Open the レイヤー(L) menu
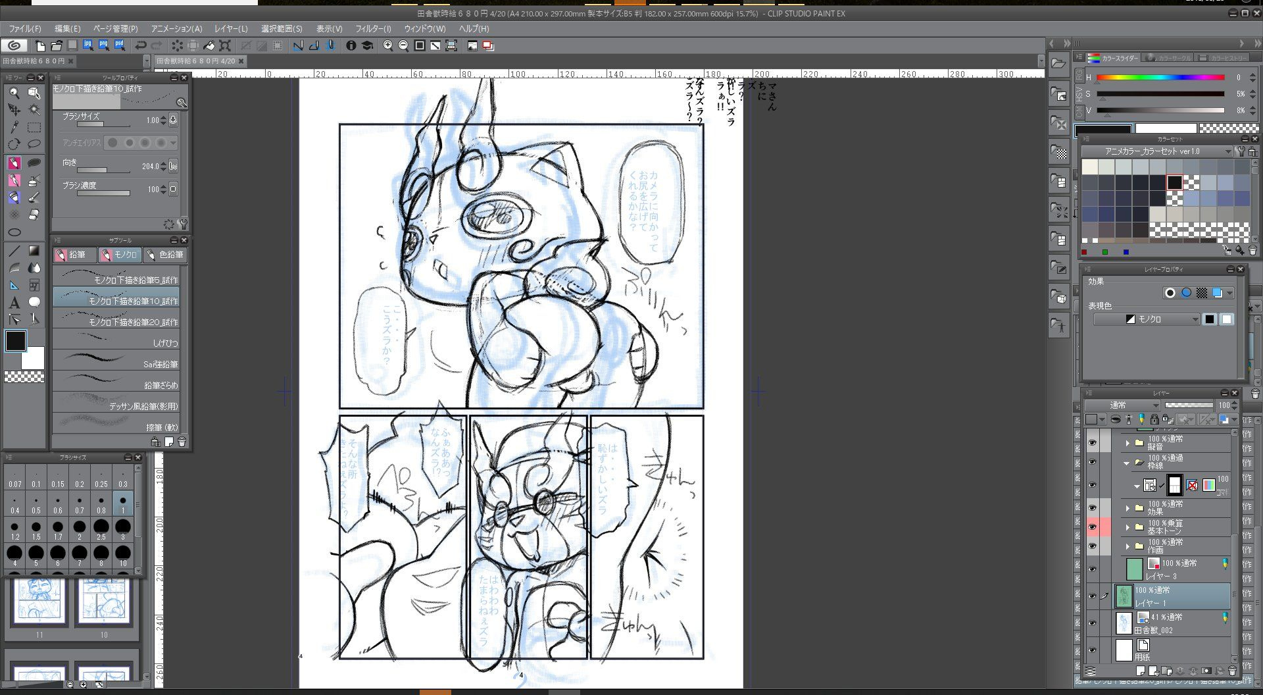Image resolution: width=1263 pixels, height=695 pixels. tap(231, 29)
